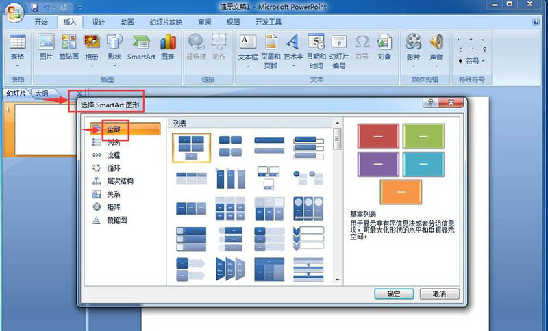The width and height of the screenshot is (548, 331).
Task: Select the 全部 category in SmartArt dialog
Action: 125,129
